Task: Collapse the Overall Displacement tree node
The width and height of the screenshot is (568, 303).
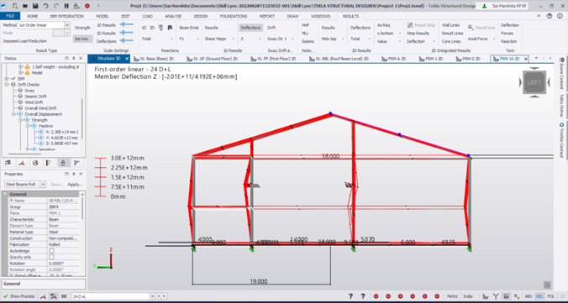Action: [x=14, y=114]
